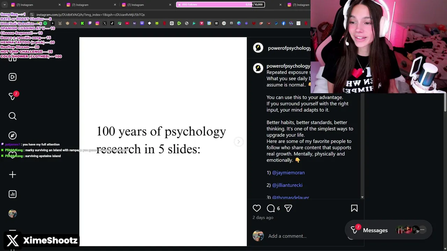Screen dimensions: 447x251
Task: Open profile avatar in the left sidebar
Action: [x=13, y=214]
